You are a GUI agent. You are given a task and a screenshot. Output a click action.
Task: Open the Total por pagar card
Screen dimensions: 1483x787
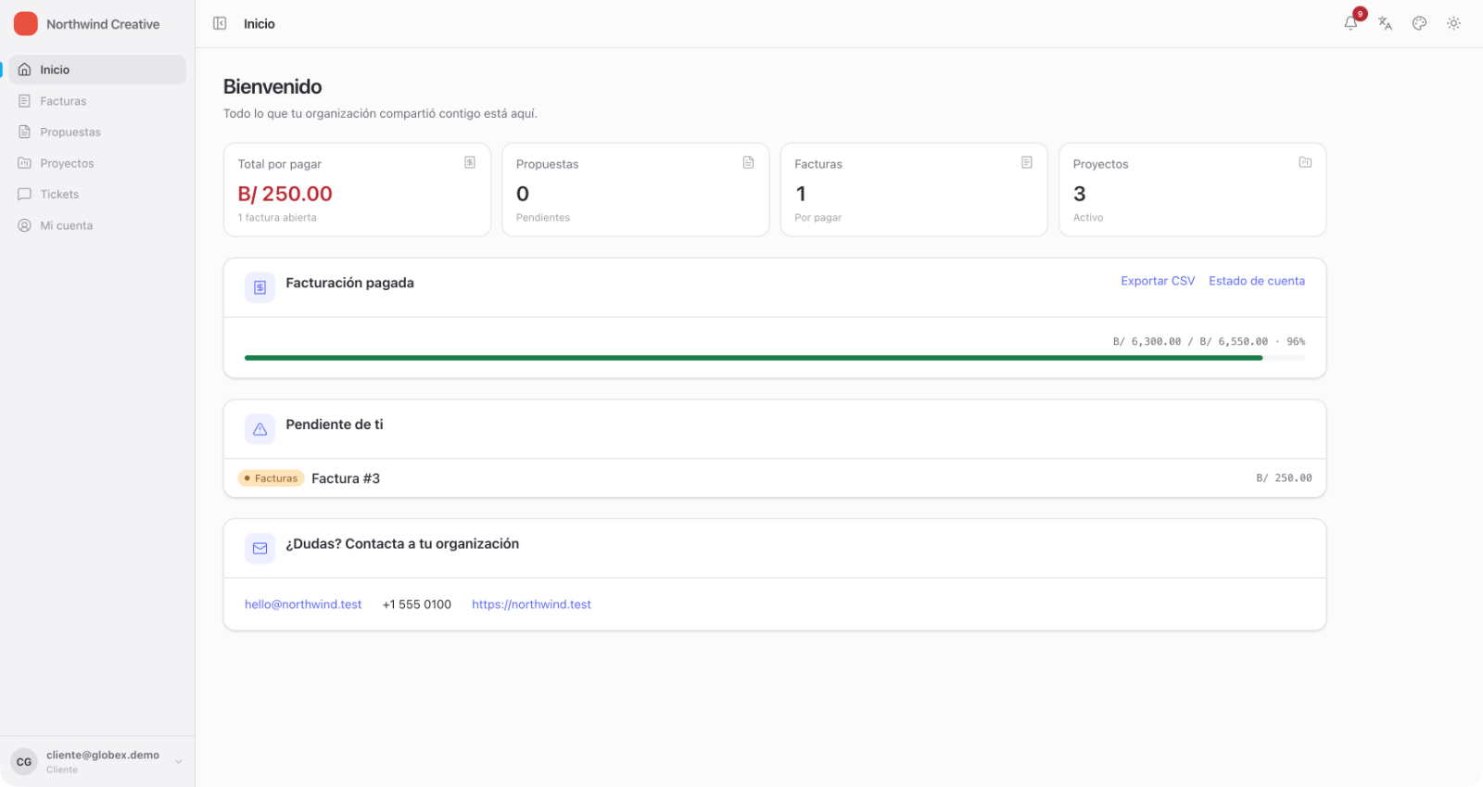(357, 190)
